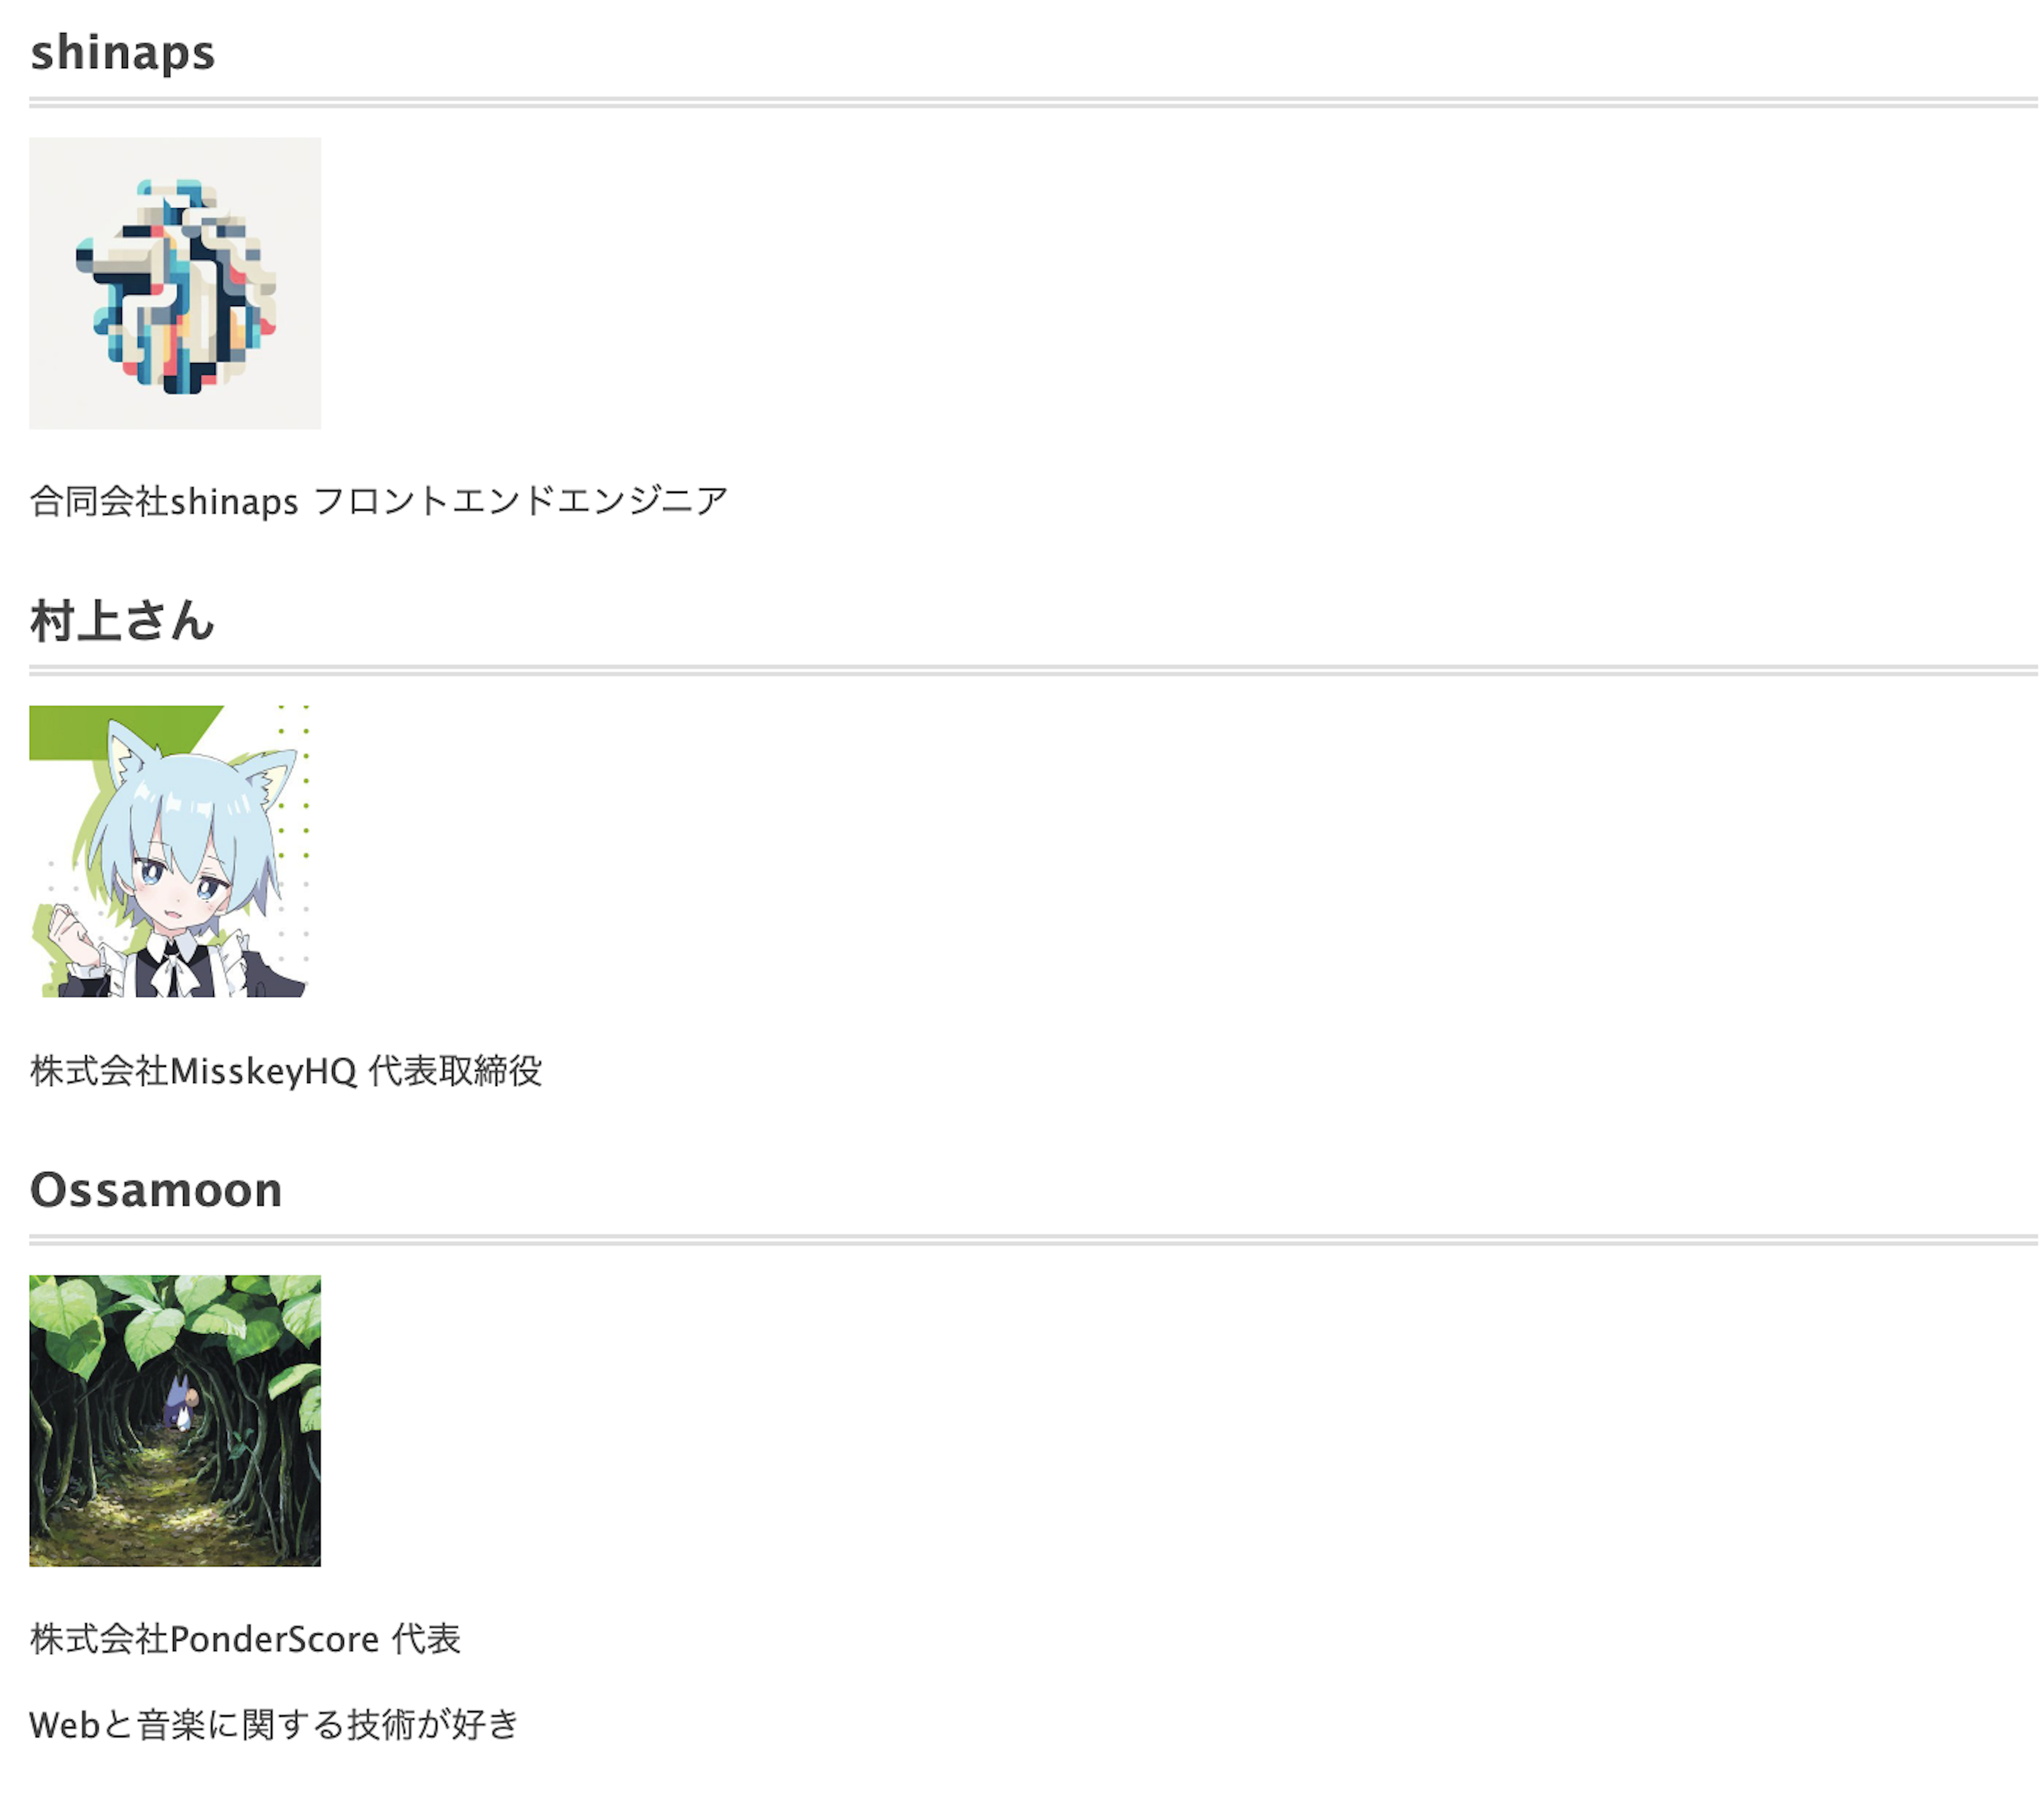The height and width of the screenshot is (1808, 2044).
Task: Open the cat-eared anime girl avatar
Action: [170, 851]
